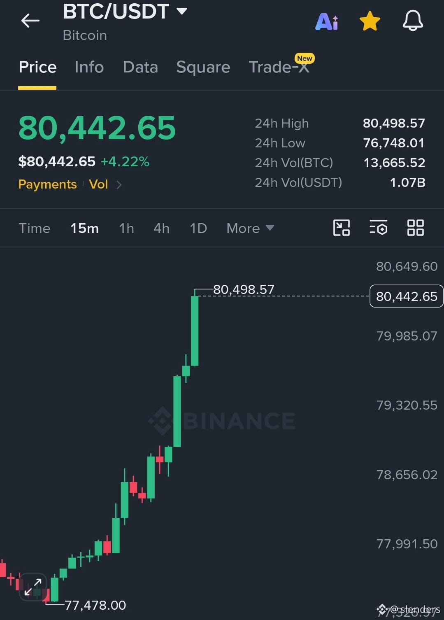444x620 pixels.
Task: Open price alert bell icon
Action: (413, 21)
